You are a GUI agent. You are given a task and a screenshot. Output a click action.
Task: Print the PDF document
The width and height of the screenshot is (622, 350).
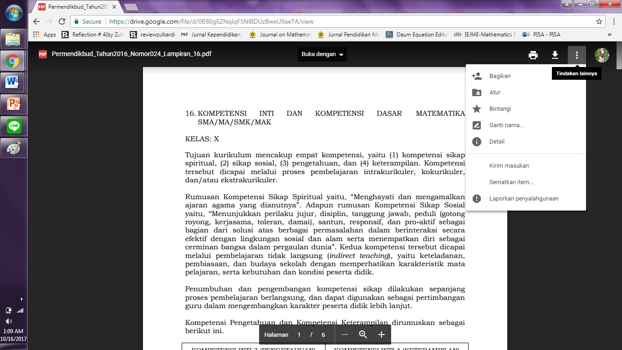533,54
